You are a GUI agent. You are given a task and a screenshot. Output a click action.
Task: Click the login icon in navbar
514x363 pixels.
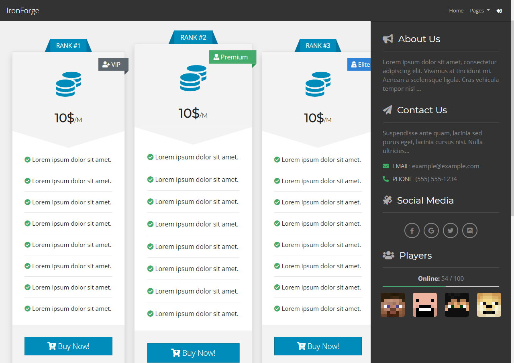(x=499, y=11)
